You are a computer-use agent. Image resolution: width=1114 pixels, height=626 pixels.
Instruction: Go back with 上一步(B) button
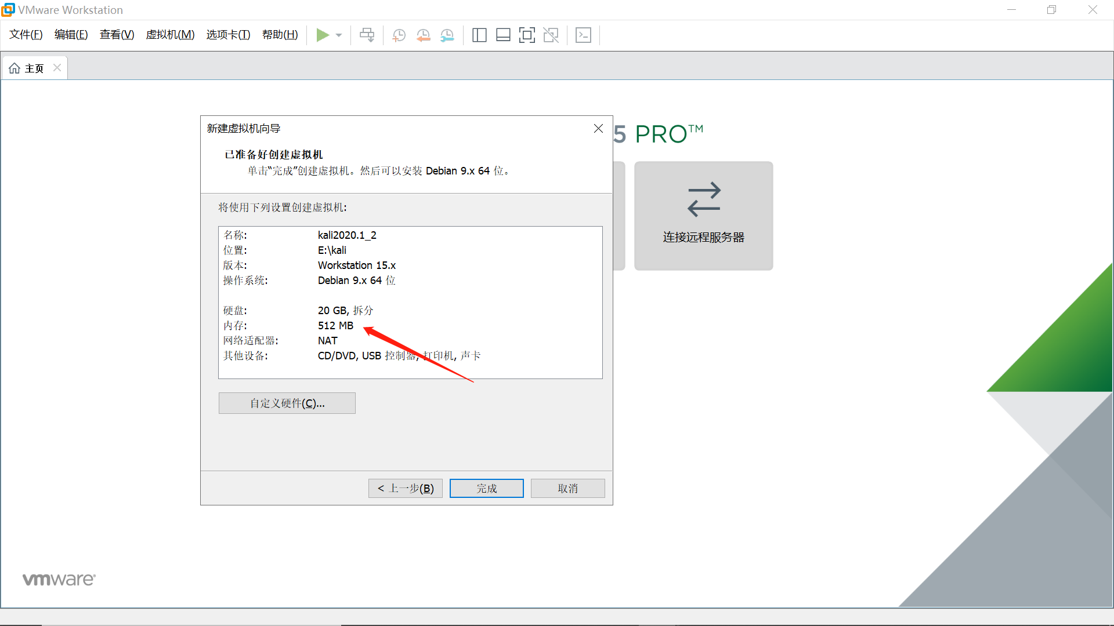pyautogui.click(x=406, y=489)
